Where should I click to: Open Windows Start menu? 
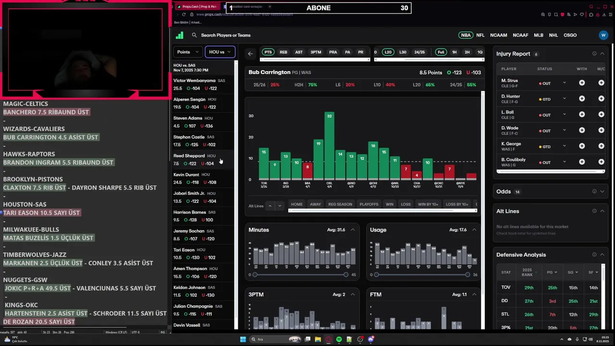coord(243,339)
